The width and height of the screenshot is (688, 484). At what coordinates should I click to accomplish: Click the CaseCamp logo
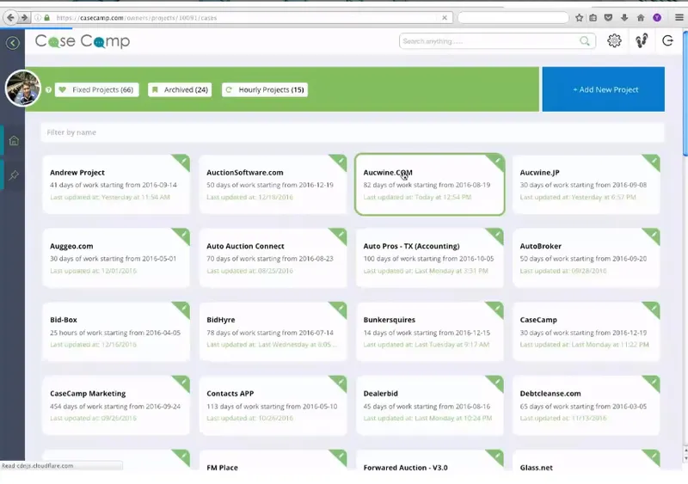click(x=83, y=41)
